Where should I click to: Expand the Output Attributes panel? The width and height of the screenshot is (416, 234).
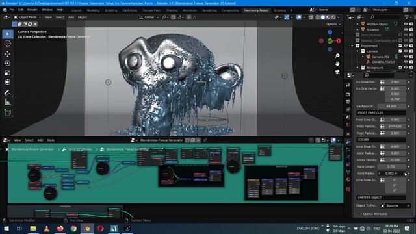click(375, 214)
